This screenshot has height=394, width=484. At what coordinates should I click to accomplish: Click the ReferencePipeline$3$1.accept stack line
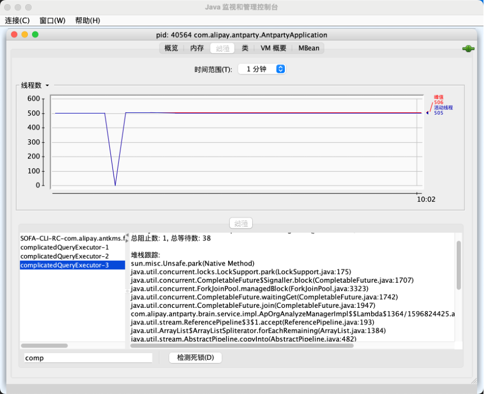click(x=253, y=322)
